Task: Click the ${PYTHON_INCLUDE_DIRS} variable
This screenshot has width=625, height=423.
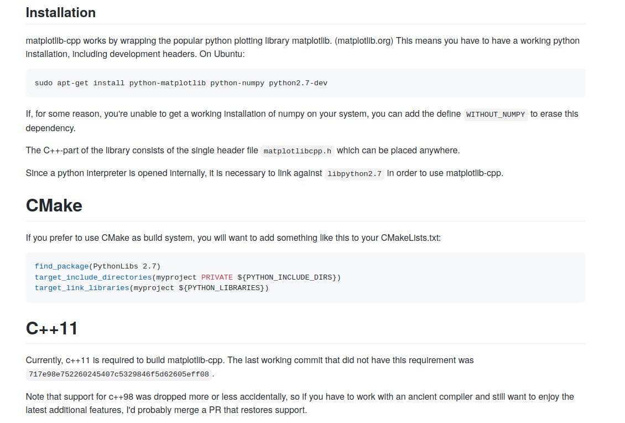Action: [289, 277]
